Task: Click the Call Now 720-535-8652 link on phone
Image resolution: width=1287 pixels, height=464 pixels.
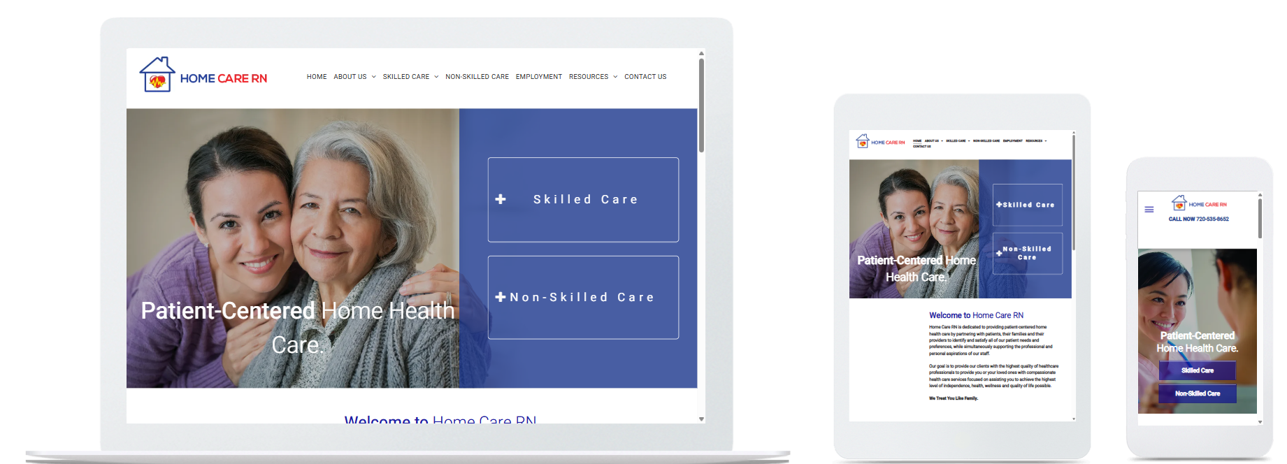Action: (x=1199, y=219)
